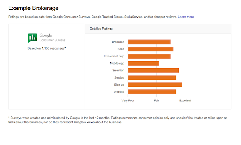
Task: Click the 'Sign-up' chart label
Action: click(x=119, y=85)
